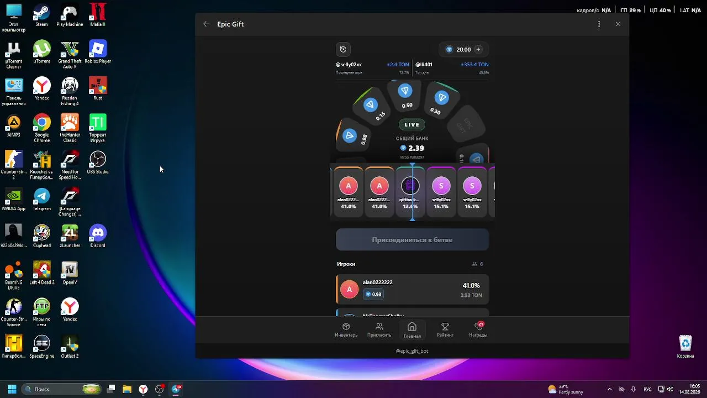Open the Награды tab
The height and width of the screenshot is (398, 707).
pyautogui.click(x=478, y=329)
